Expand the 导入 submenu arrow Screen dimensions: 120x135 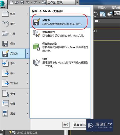coord(27,64)
